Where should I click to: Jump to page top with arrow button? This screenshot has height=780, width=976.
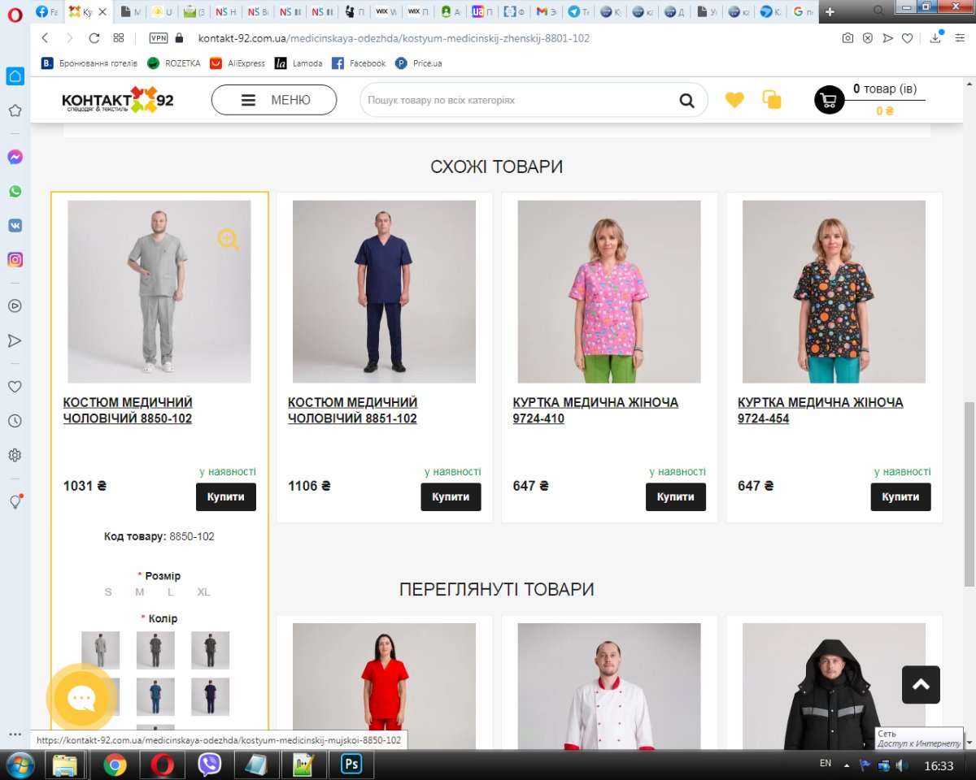click(x=921, y=685)
